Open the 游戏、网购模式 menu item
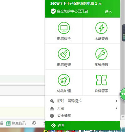 (x=83, y=101)
